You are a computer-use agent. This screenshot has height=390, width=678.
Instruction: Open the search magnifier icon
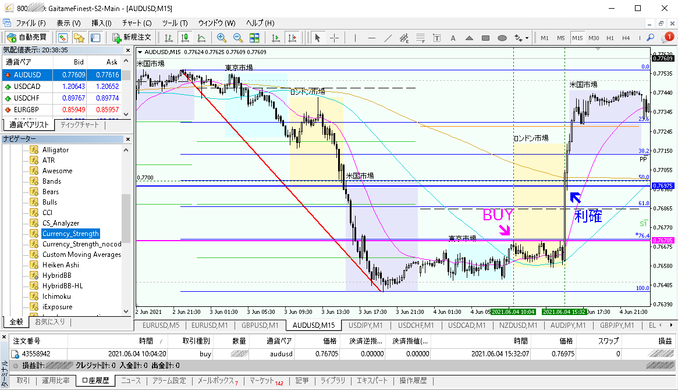coord(650,38)
